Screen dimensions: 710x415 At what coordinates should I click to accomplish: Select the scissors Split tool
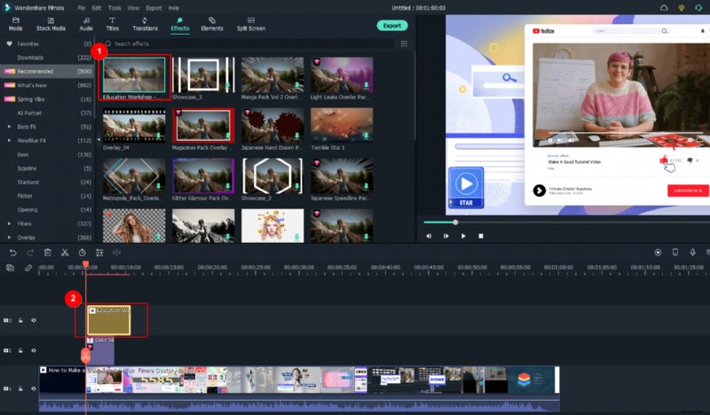pyautogui.click(x=65, y=253)
